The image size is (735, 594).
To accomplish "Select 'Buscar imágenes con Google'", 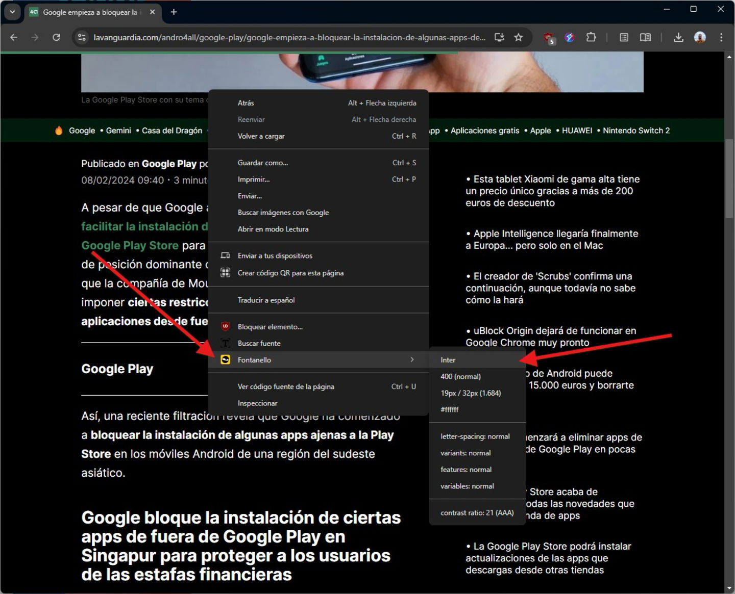I will tap(318, 213).
